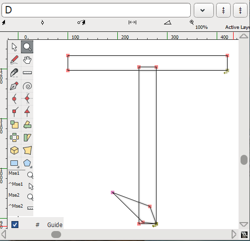Select the add Curve point tool
The height and width of the screenshot is (241, 250).
14,99
